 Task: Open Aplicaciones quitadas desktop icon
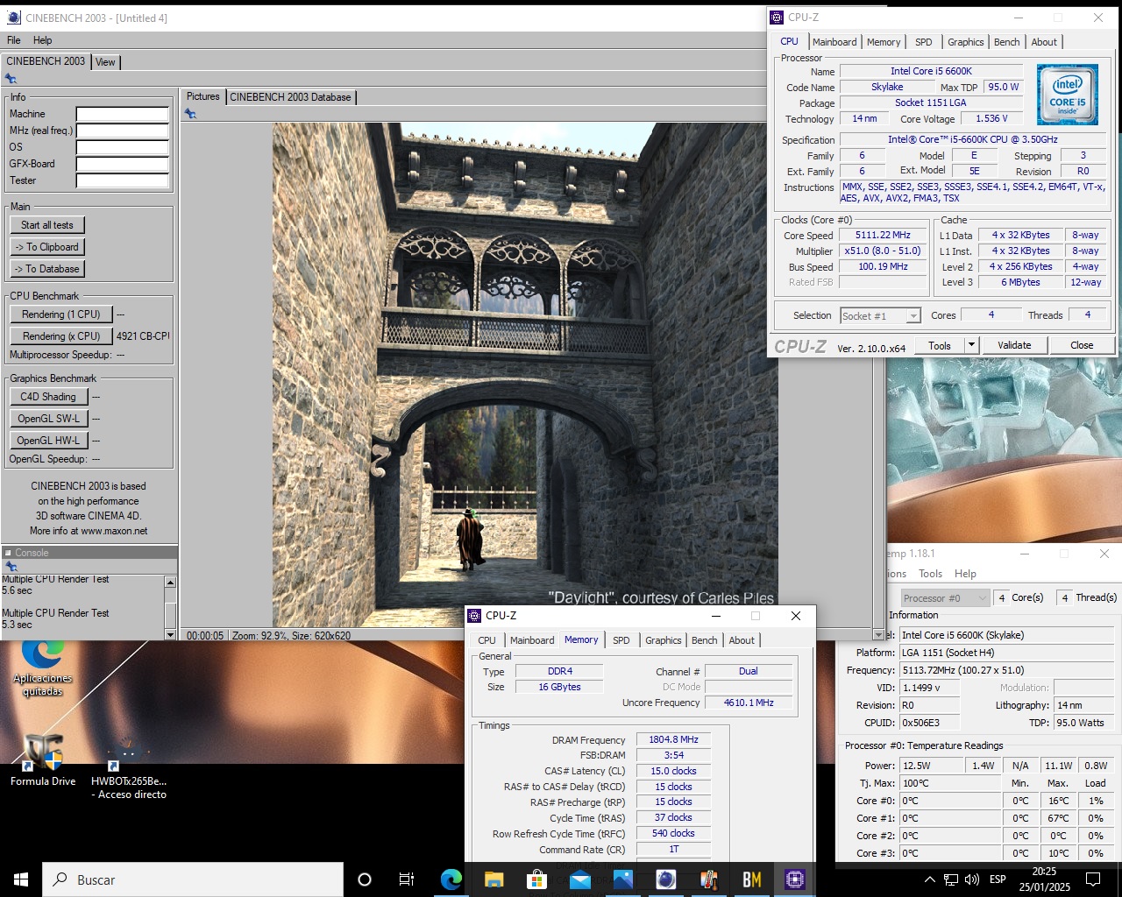[x=42, y=668]
